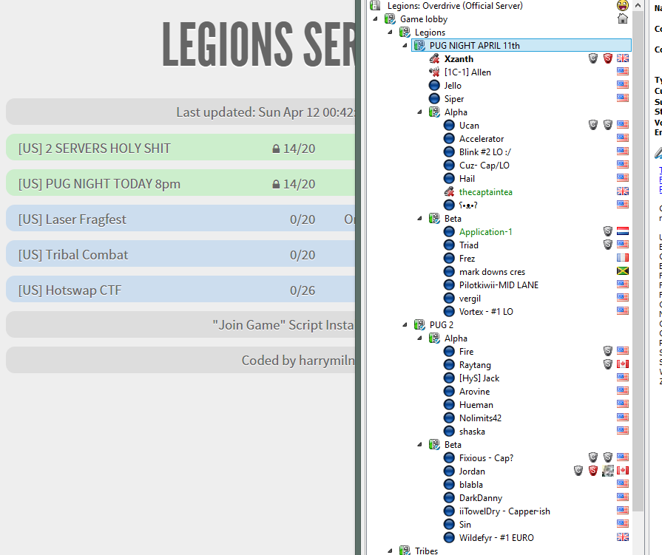Select the PUG NIGHT APRIL 11th channel name
The width and height of the screenshot is (662, 555).
[475, 46]
